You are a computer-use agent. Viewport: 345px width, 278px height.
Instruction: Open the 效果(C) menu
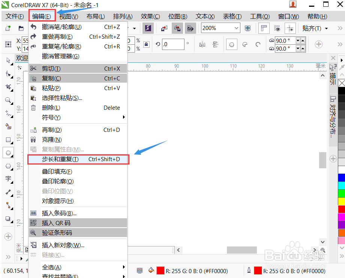pyautogui.click(x=150, y=17)
